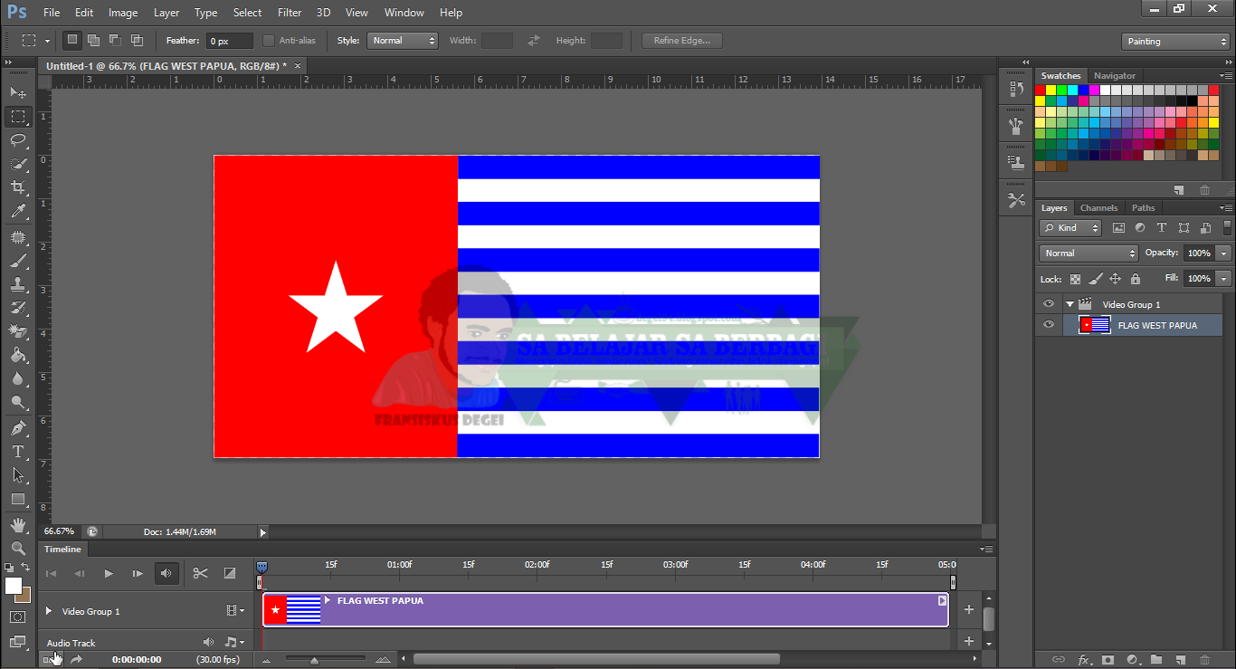Go to first frame of timeline
This screenshot has height=669, width=1236.
(52, 573)
